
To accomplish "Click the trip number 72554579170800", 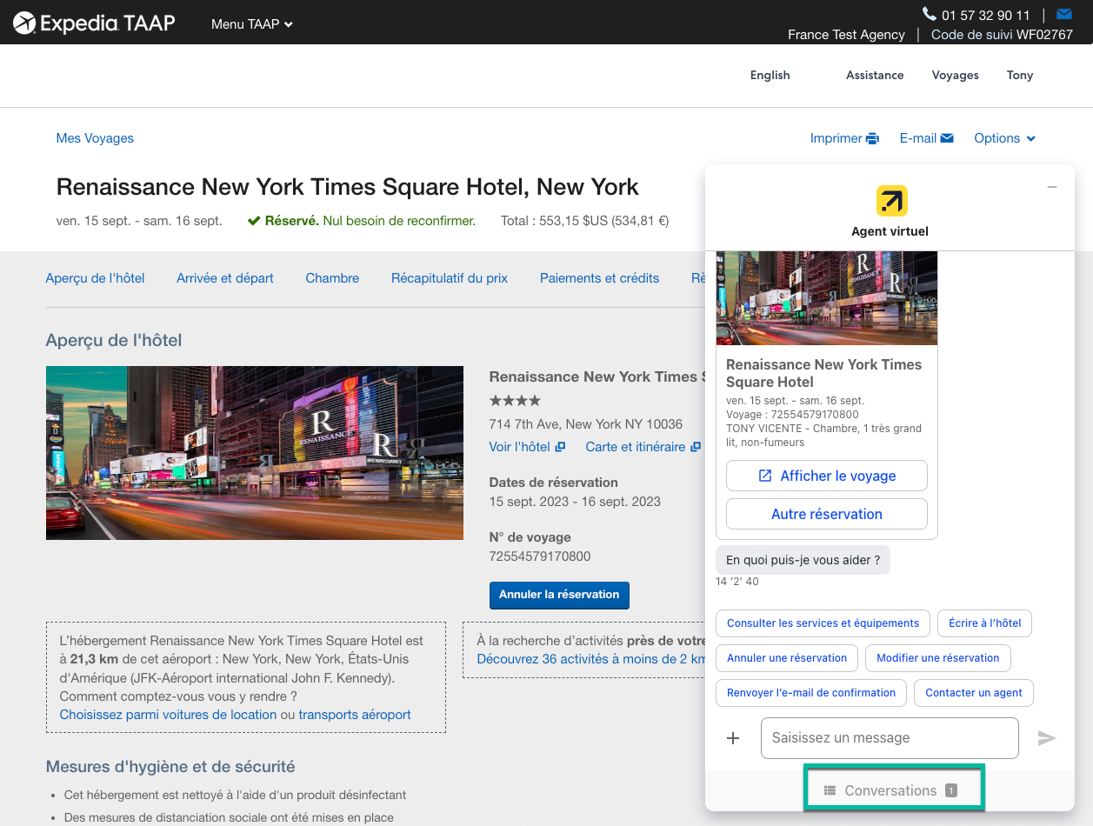I will [x=540, y=556].
